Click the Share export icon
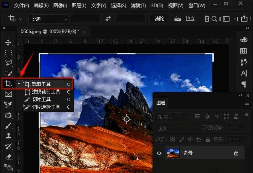Screen dimensions: 253x173 point(244,18)
